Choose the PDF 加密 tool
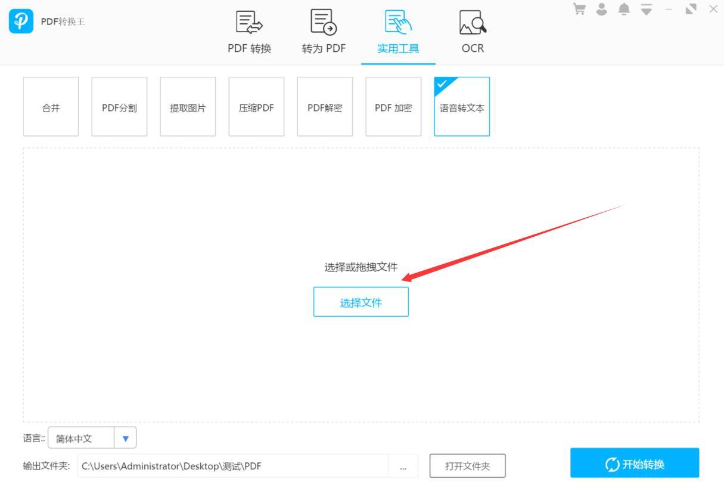Screen dimensions: 724x482 click(393, 106)
